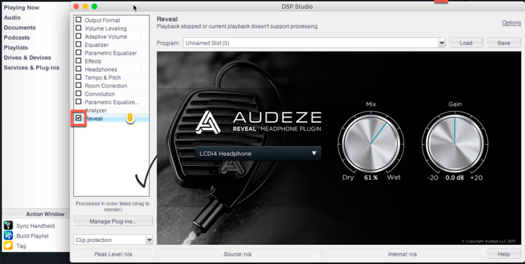The image size is (525, 264).
Task: Enable the Effects checkbox
Action: click(78, 61)
